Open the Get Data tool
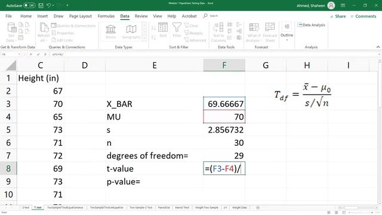Viewport: 382px width, 215px height. pos(11,32)
